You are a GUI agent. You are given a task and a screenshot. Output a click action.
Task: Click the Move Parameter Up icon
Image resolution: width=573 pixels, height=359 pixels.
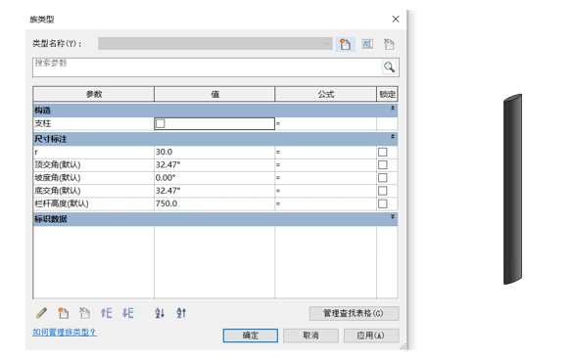[x=107, y=313]
